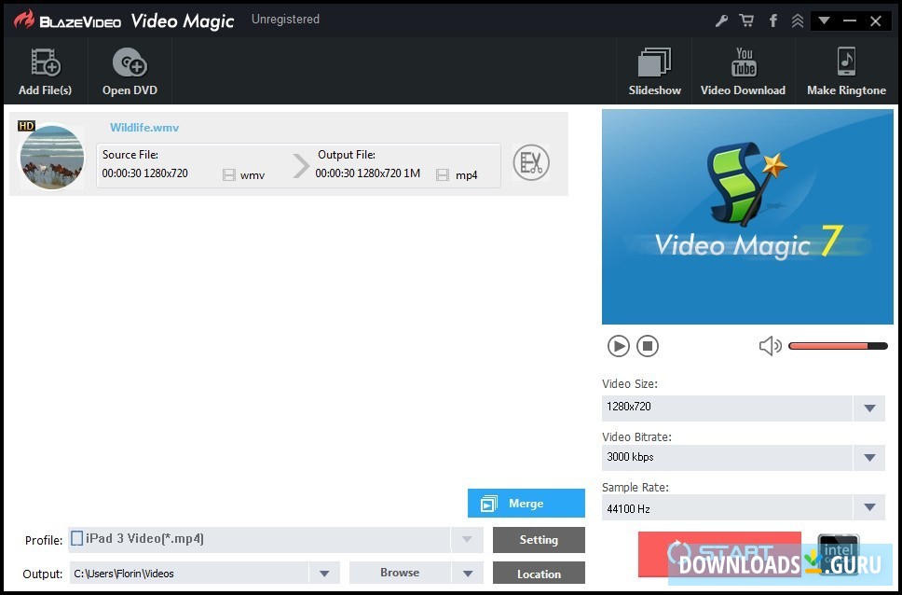Viewport: 902px width, 595px height.
Task: Open the Make Ringtone tool
Action: pos(846,70)
